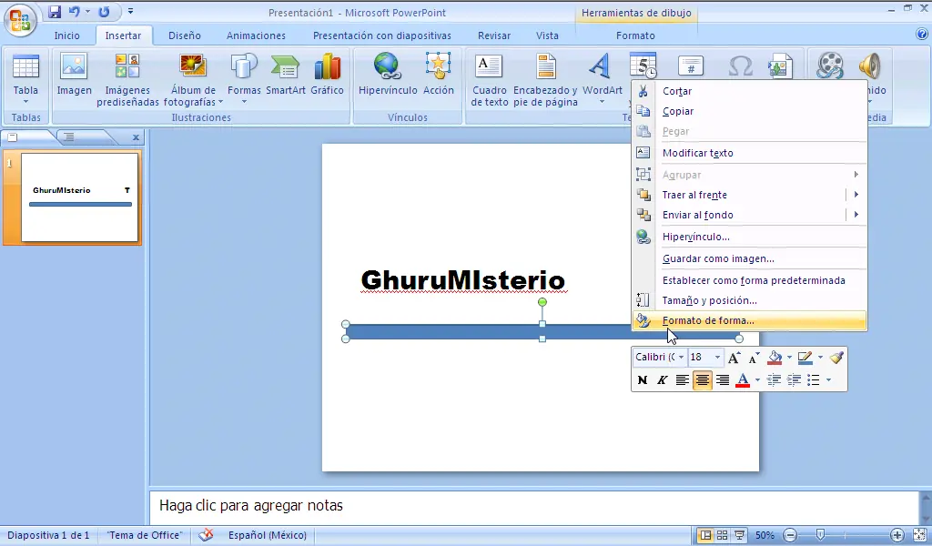Switch to slide sorter view
This screenshot has height=546, width=932.
[x=722, y=535]
